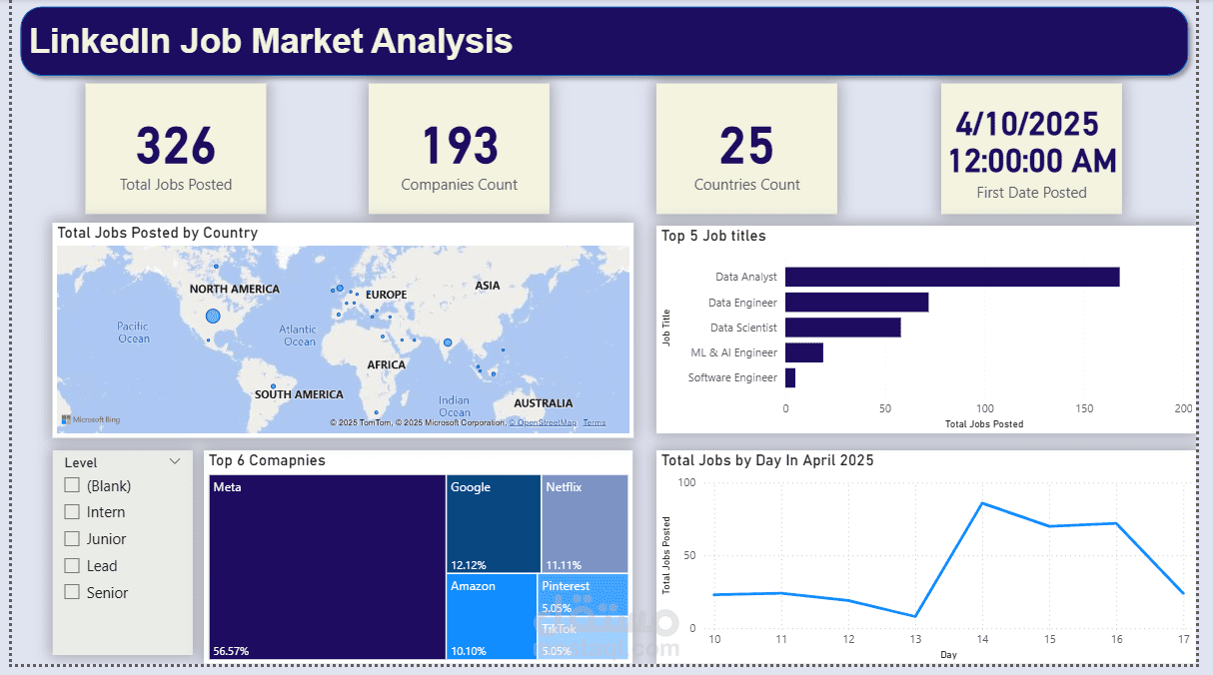1213x675 pixels.
Task: Click the Data Analyst bar
Action: coord(952,277)
